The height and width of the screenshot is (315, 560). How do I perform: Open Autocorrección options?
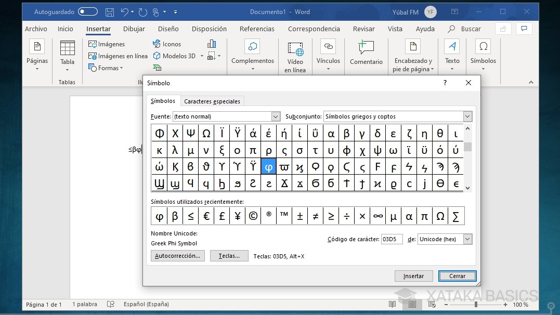pos(177,256)
